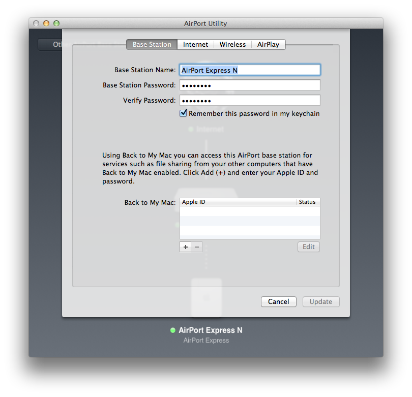Click the Update button
Image resolution: width=412 pixels, height=397 pixels.
pos(321,301)
